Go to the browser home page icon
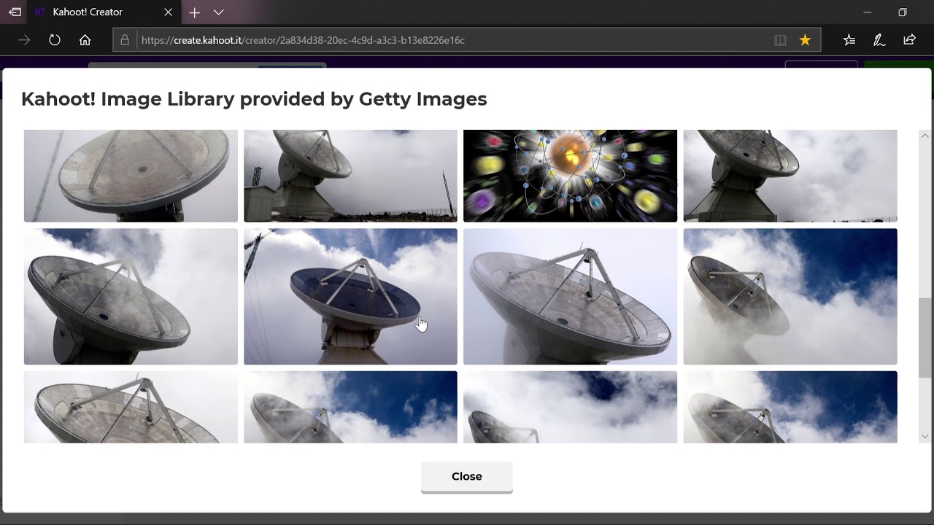 point(85,40)
